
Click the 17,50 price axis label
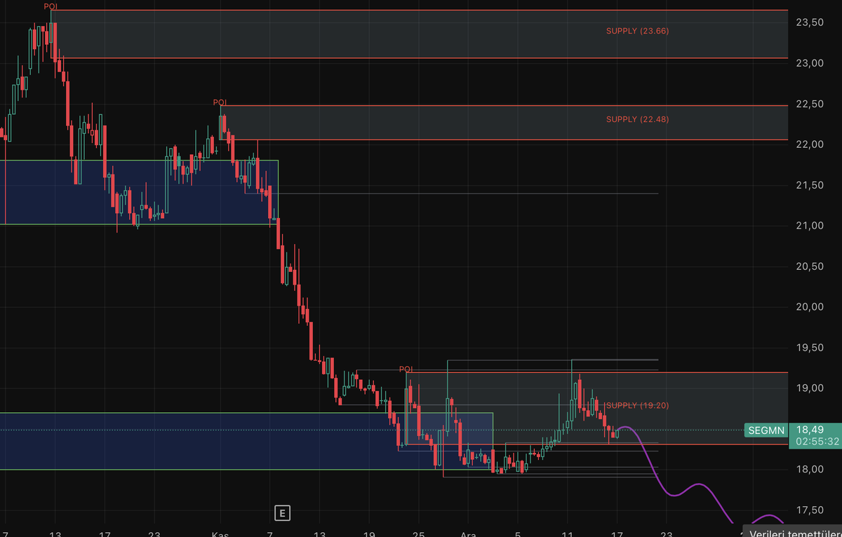point(810,510)
